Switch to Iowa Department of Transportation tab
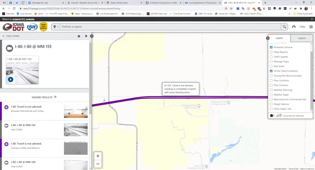The height and width of the screenshot is (170, 315). pos(202,3)
